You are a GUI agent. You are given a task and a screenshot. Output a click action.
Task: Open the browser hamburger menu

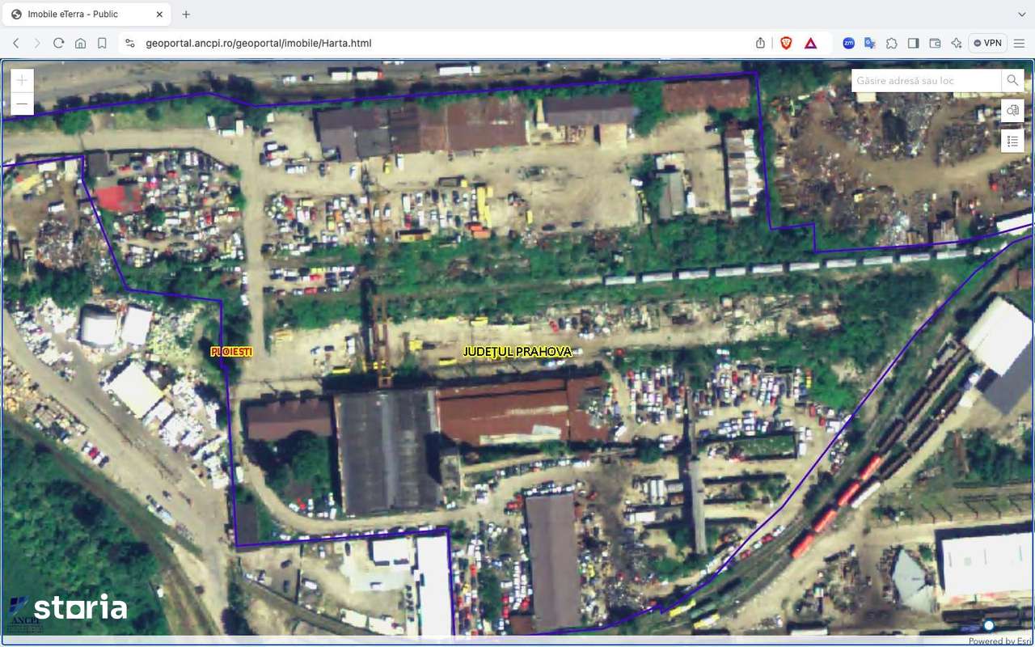1019,43
